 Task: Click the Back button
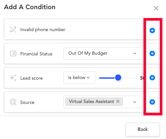143,129
